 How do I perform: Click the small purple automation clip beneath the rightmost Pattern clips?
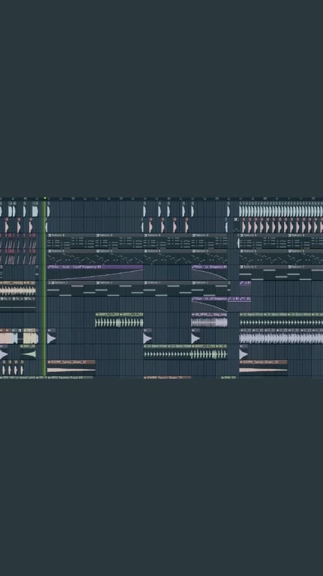pyautogui.click(x=245, y=283)
